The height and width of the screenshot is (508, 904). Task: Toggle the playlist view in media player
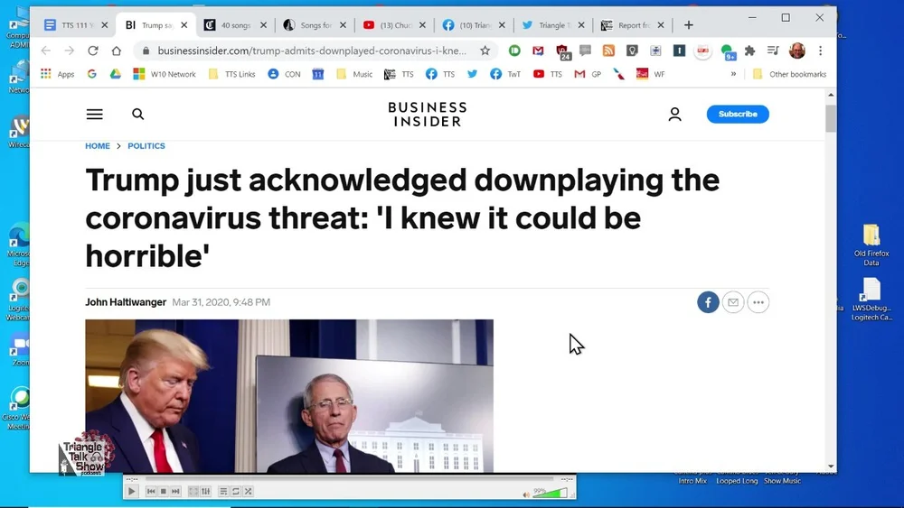tap(223, 492)
